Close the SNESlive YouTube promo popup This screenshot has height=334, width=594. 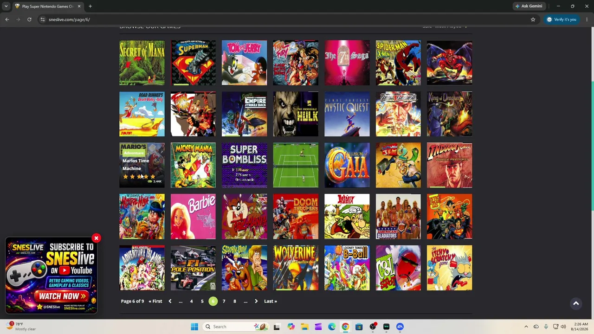pyautogui.click(x=96, y=238)
